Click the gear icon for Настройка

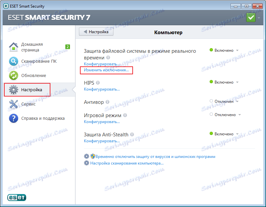pyautogui.click(x=13, y=90)
